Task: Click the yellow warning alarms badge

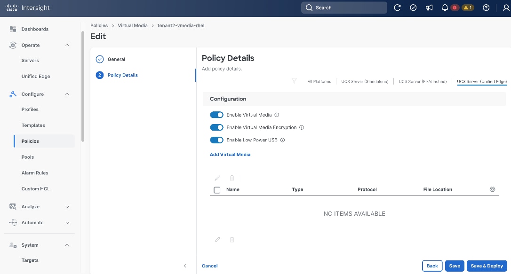Action: [x=468, y=8]
